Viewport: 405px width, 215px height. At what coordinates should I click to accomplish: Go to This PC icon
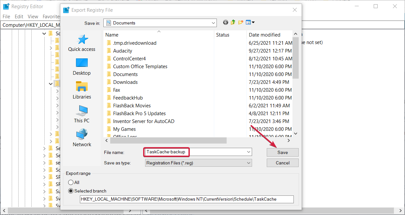click(82, 111)
